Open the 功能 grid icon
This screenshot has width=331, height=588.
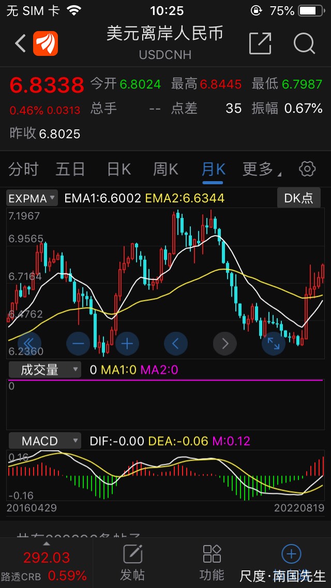pos(212,554)
